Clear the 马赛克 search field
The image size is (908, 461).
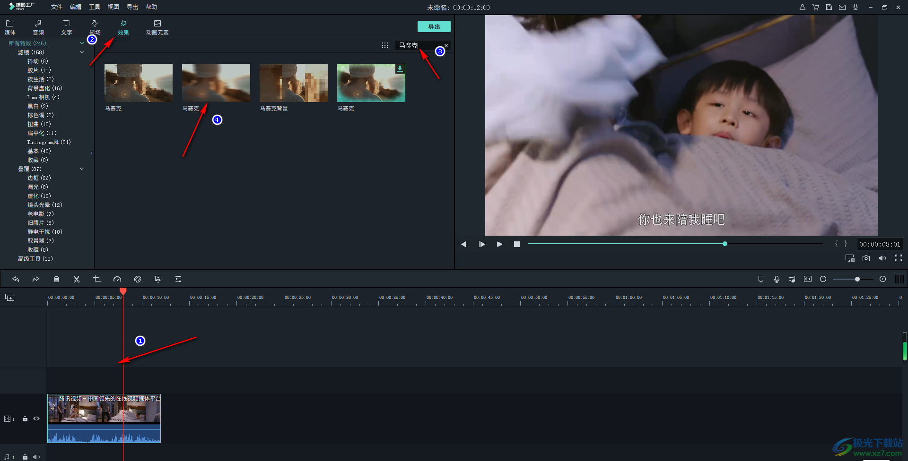click(446, 45)
